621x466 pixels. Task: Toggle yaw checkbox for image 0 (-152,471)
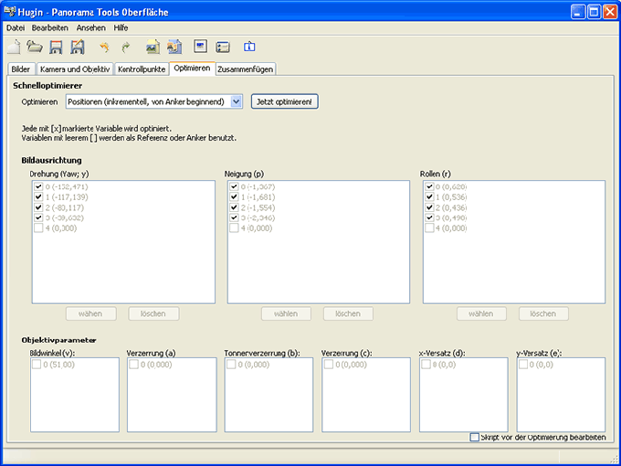(x=38, y=186)
